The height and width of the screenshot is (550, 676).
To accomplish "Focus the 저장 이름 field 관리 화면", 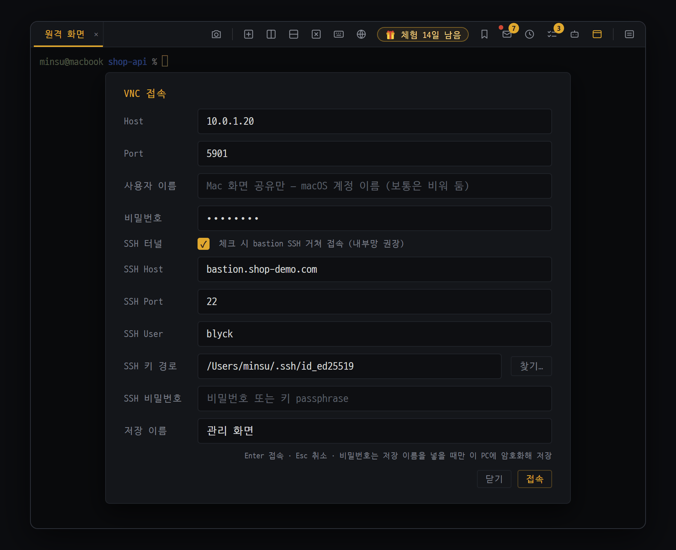I will 374,431.
